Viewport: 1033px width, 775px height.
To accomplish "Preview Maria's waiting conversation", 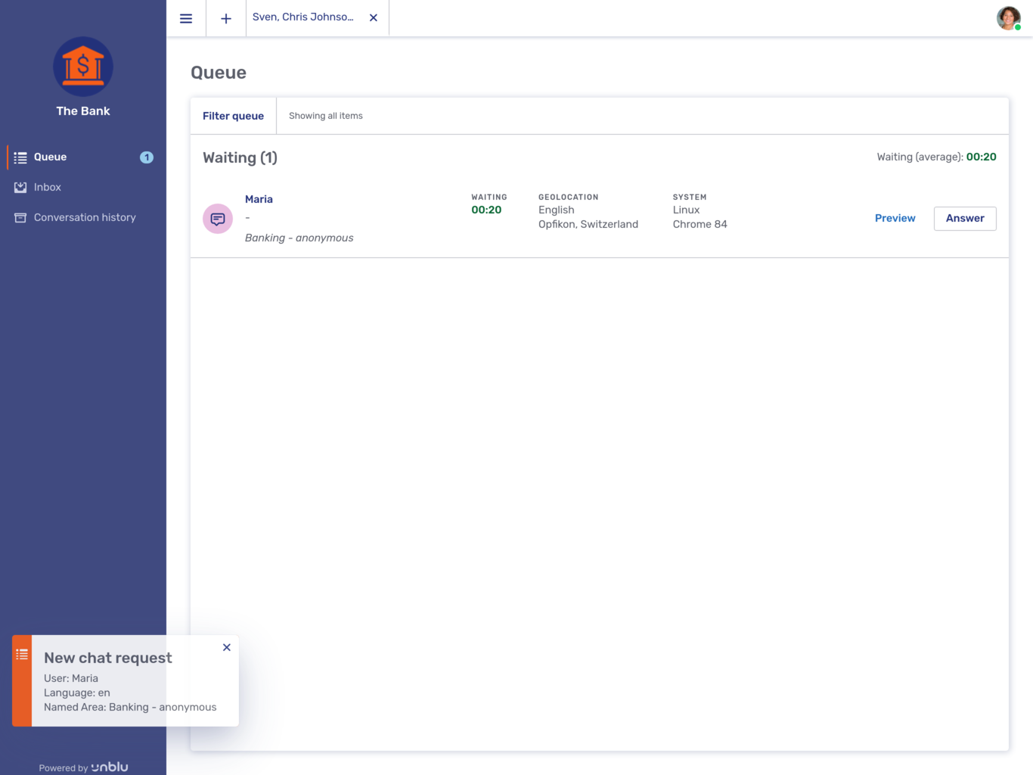I will (895, 218).
